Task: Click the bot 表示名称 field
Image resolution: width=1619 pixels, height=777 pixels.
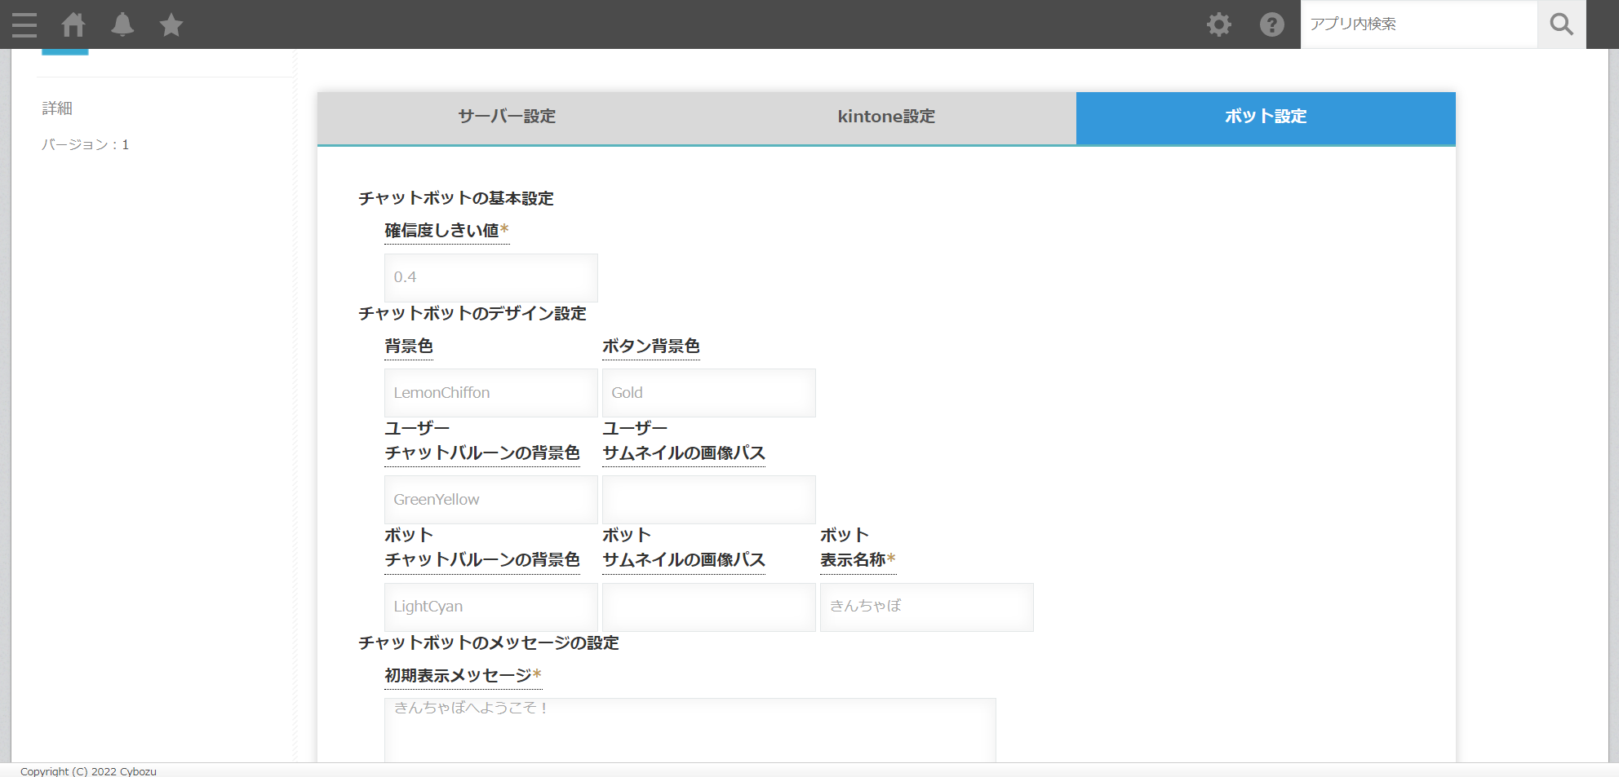Action: point(926,607)
